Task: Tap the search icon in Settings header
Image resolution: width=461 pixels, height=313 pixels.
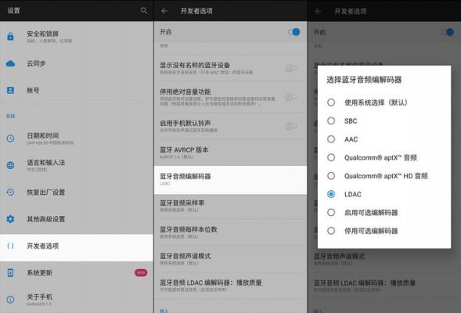Action: 144,11
